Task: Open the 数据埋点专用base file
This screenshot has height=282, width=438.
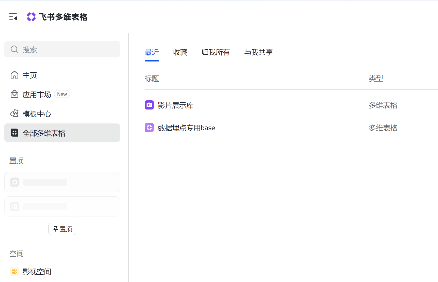Action: point(186,128)
